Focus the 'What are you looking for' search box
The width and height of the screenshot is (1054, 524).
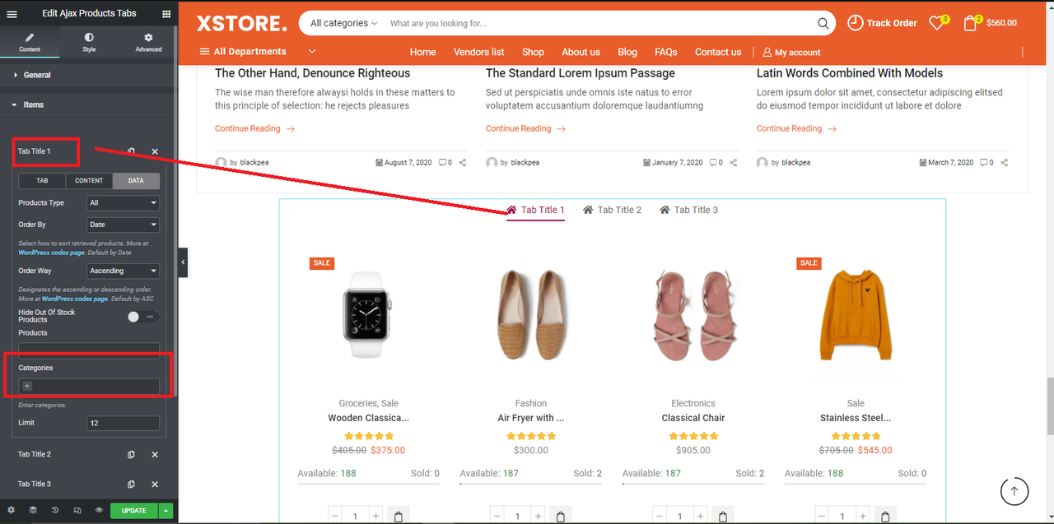point(599,23)
